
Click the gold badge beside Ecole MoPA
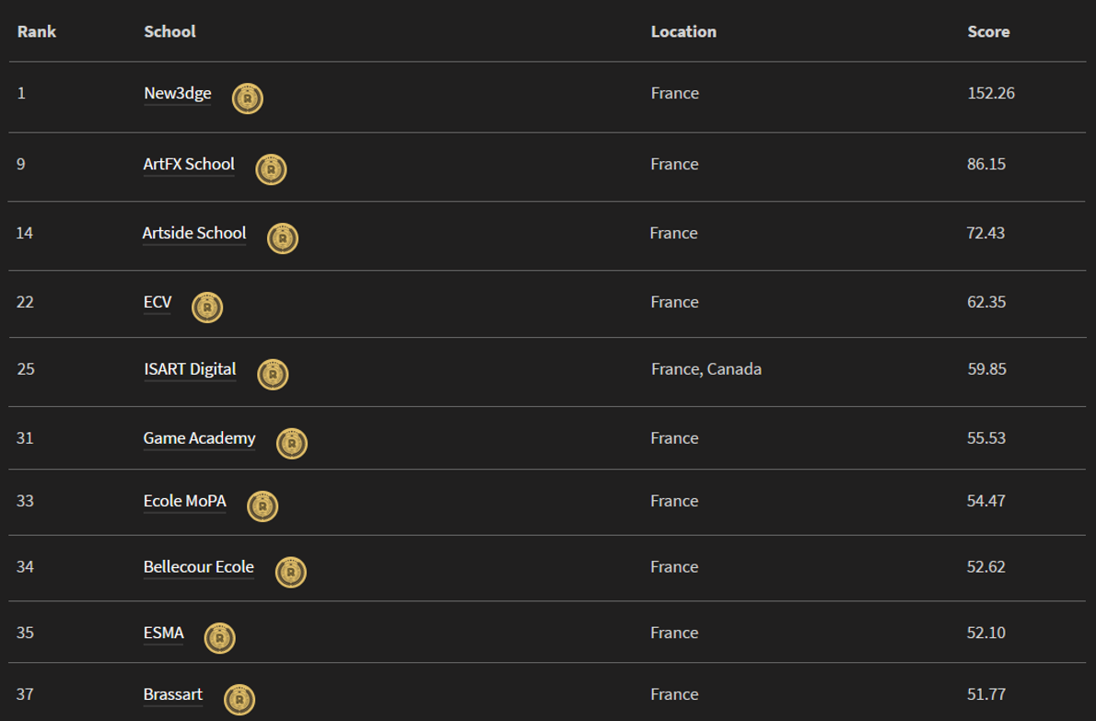pyautogui.click(x=262, y=506)
